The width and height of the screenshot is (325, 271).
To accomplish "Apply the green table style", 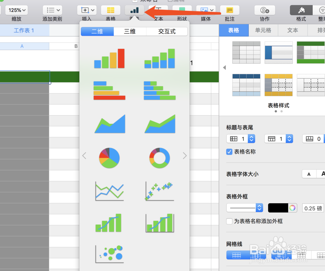I will 311,53.
